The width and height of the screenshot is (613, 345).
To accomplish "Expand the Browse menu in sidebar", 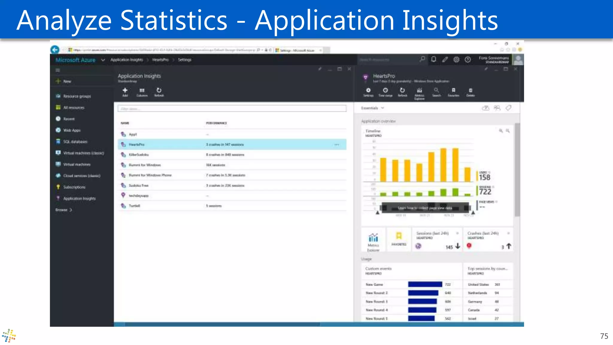I will [64, 210].
